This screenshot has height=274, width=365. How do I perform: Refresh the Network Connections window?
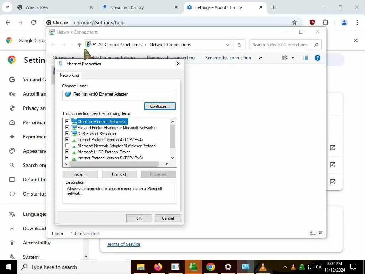pos(239,45)
